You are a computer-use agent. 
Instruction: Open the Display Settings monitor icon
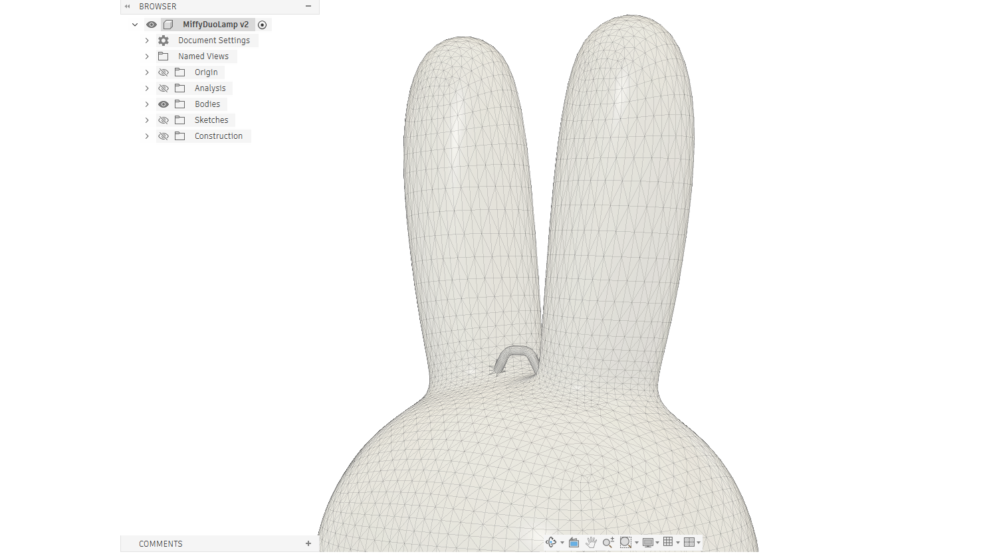coord(648,543)
